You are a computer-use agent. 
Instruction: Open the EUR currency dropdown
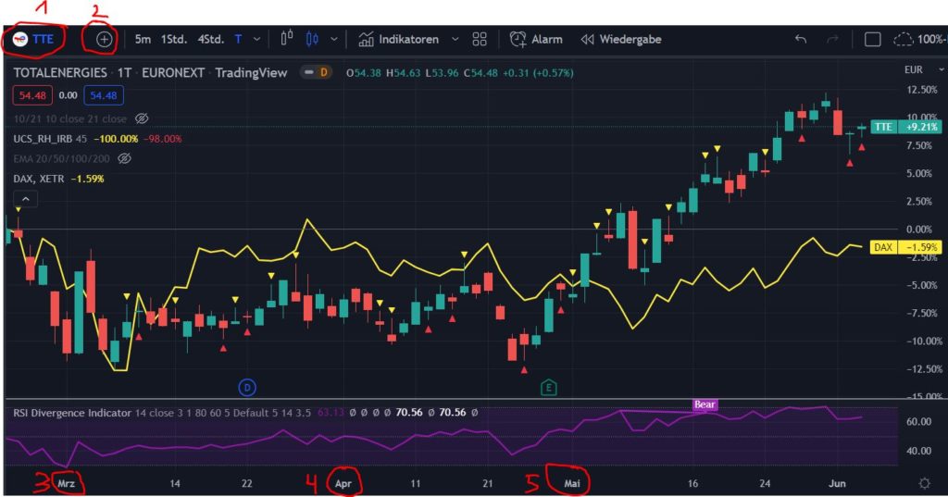(923, 70)
